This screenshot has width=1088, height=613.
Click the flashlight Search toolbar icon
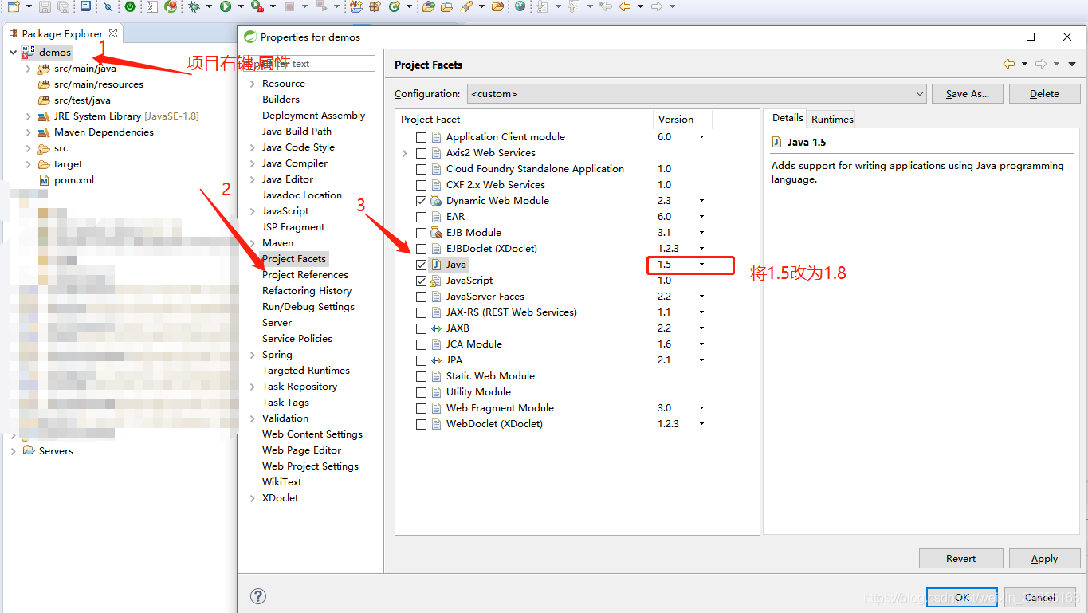tap(466, 6)
